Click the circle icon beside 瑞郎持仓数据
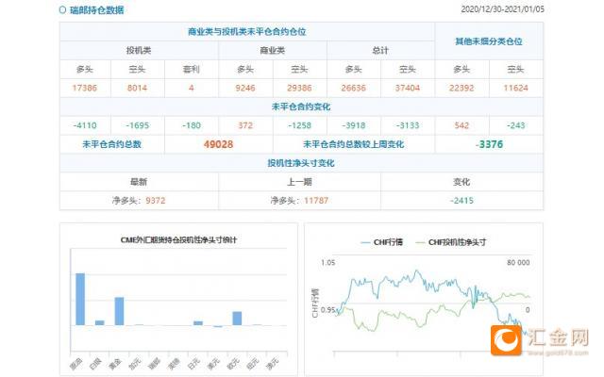This screenshot has width=604, height=377. tap(62, 9)
